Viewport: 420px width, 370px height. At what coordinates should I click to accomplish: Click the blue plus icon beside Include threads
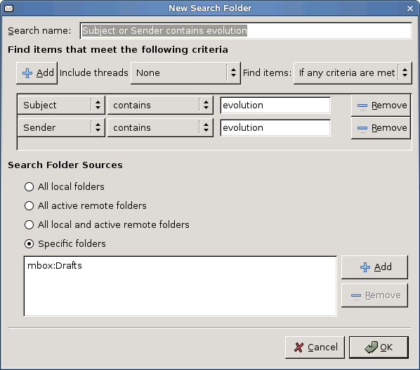(x=27, y=73)
